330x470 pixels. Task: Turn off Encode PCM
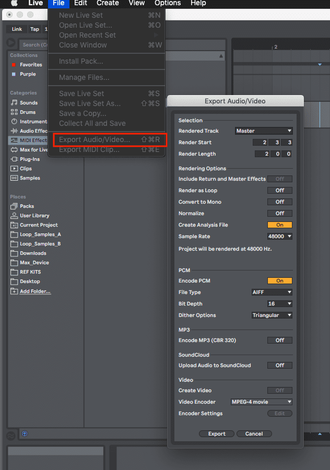pyautogui.click(x=280, y=281)
